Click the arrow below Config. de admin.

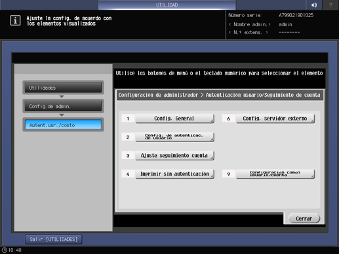tap(62, 115)
